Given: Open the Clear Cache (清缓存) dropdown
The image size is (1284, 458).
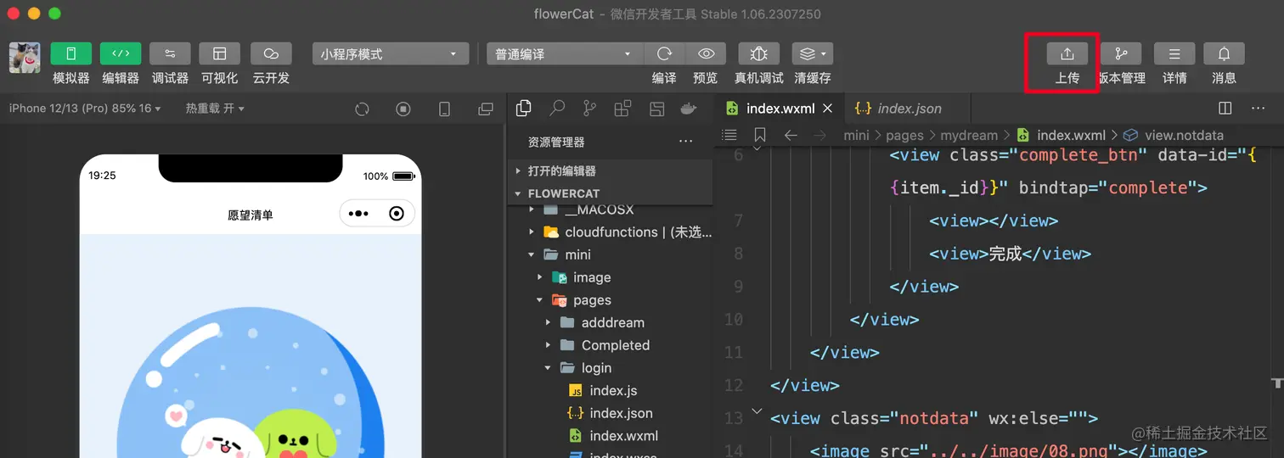Looking at the screenshot, I should 813,53.
